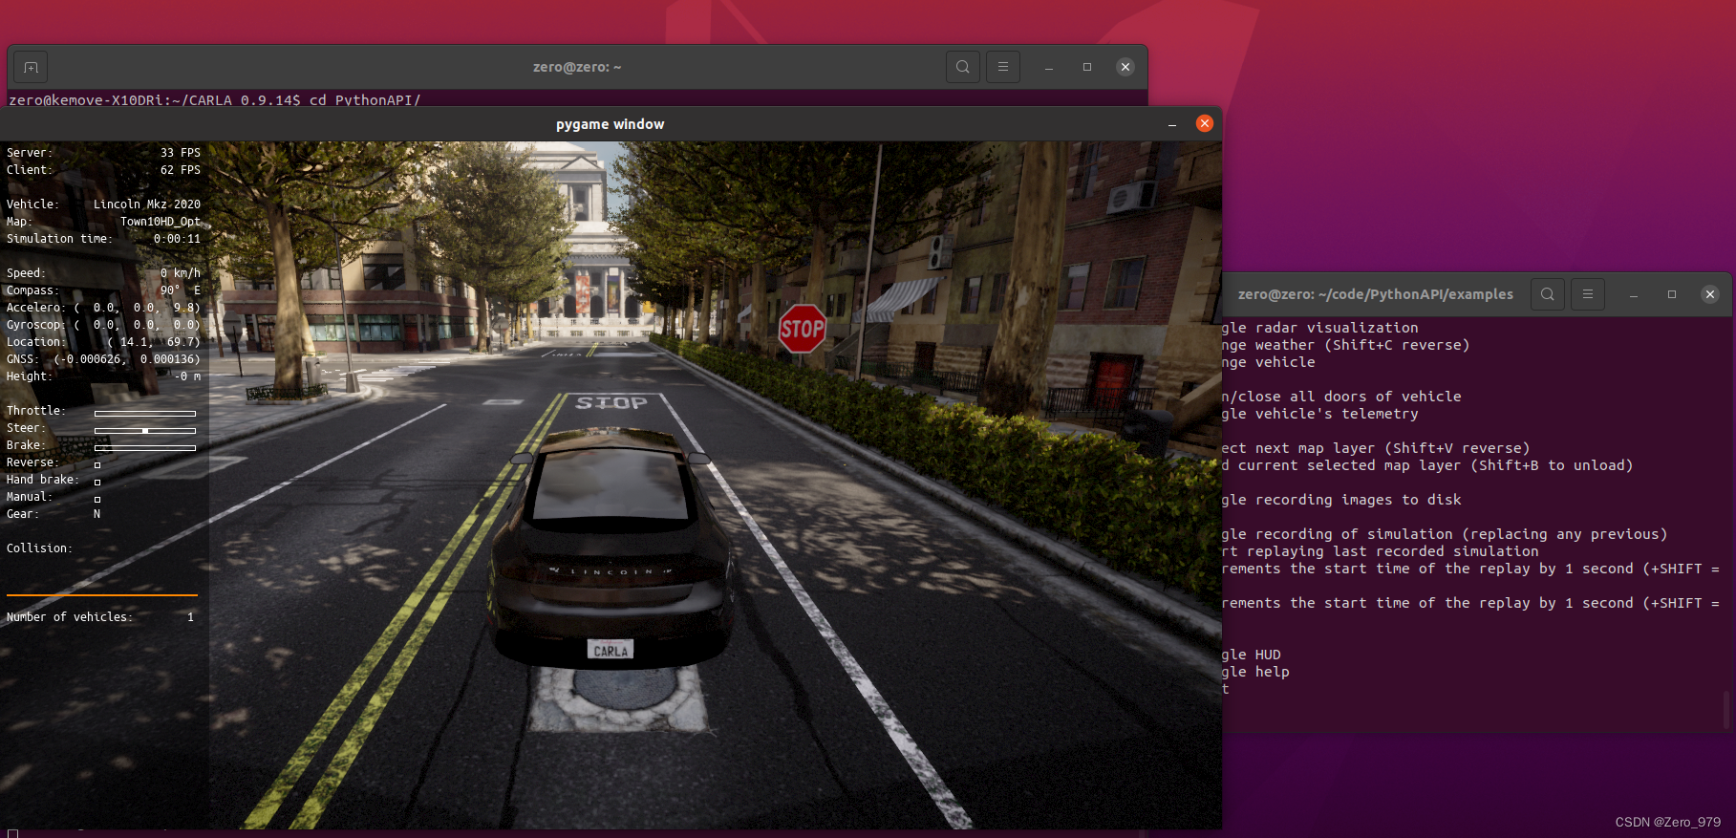Open hamburger menu in zero@zero: ~ terminal
Screen dimensions: 1736x838
[1002, 67]
